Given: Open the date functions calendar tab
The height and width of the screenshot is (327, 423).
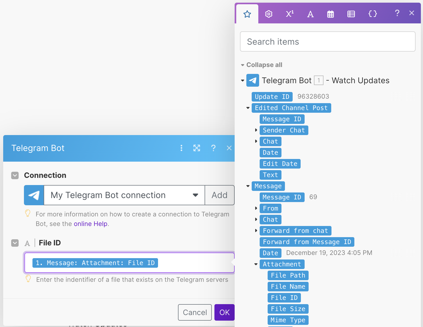Looking at the screenshot, I should pos(330,14).
